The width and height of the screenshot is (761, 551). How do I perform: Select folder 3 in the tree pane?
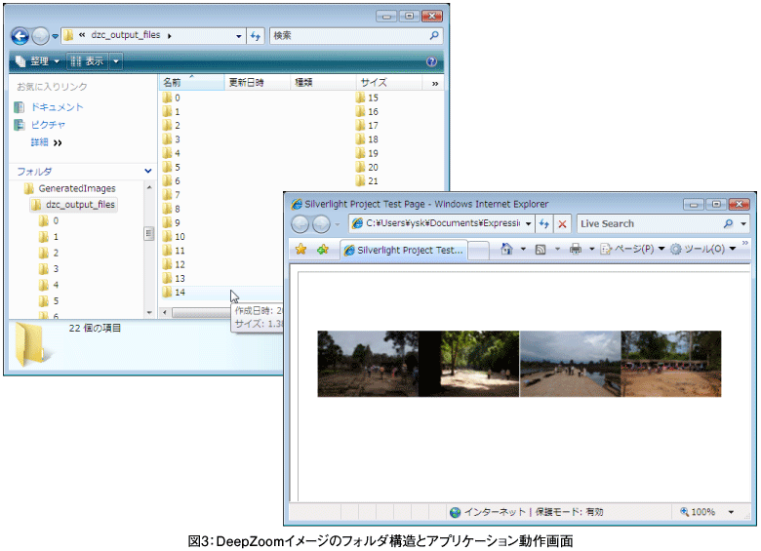tap(50, 269)
